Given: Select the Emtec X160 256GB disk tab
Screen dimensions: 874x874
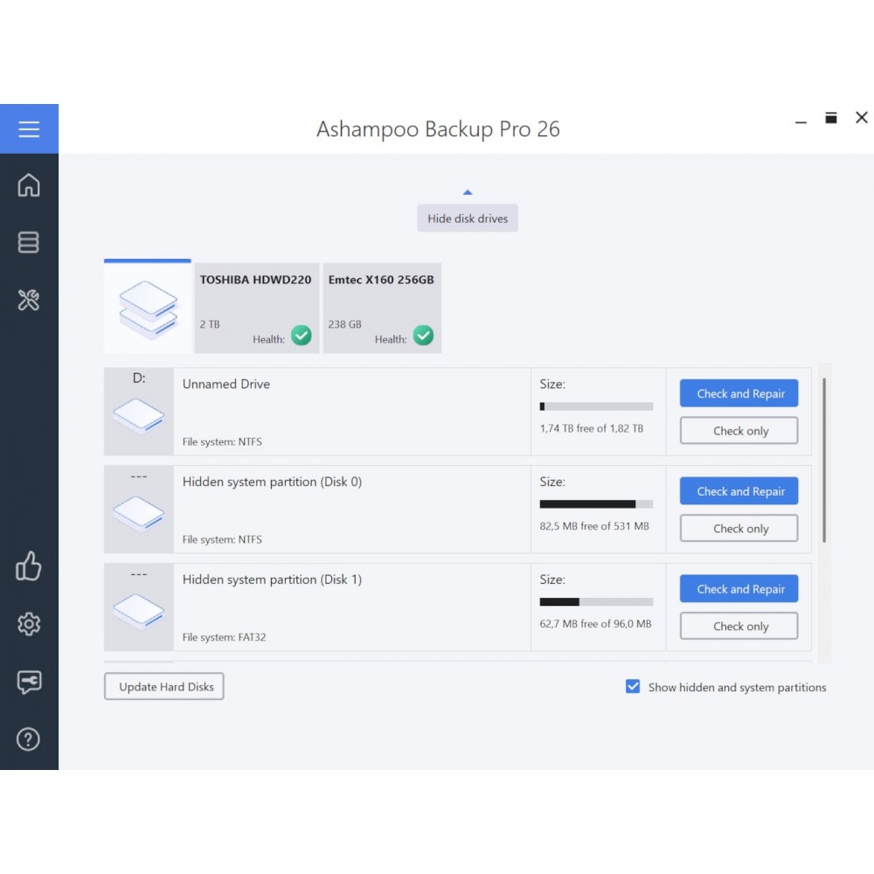Looking at the screenshot, I should click(382, 308).
